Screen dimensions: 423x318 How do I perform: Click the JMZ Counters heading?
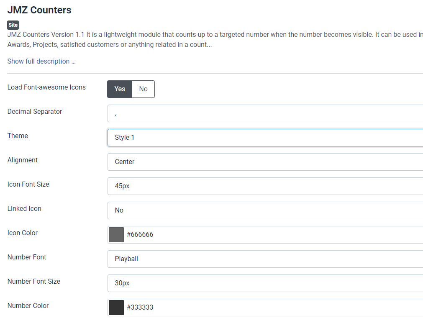(39, 10)
